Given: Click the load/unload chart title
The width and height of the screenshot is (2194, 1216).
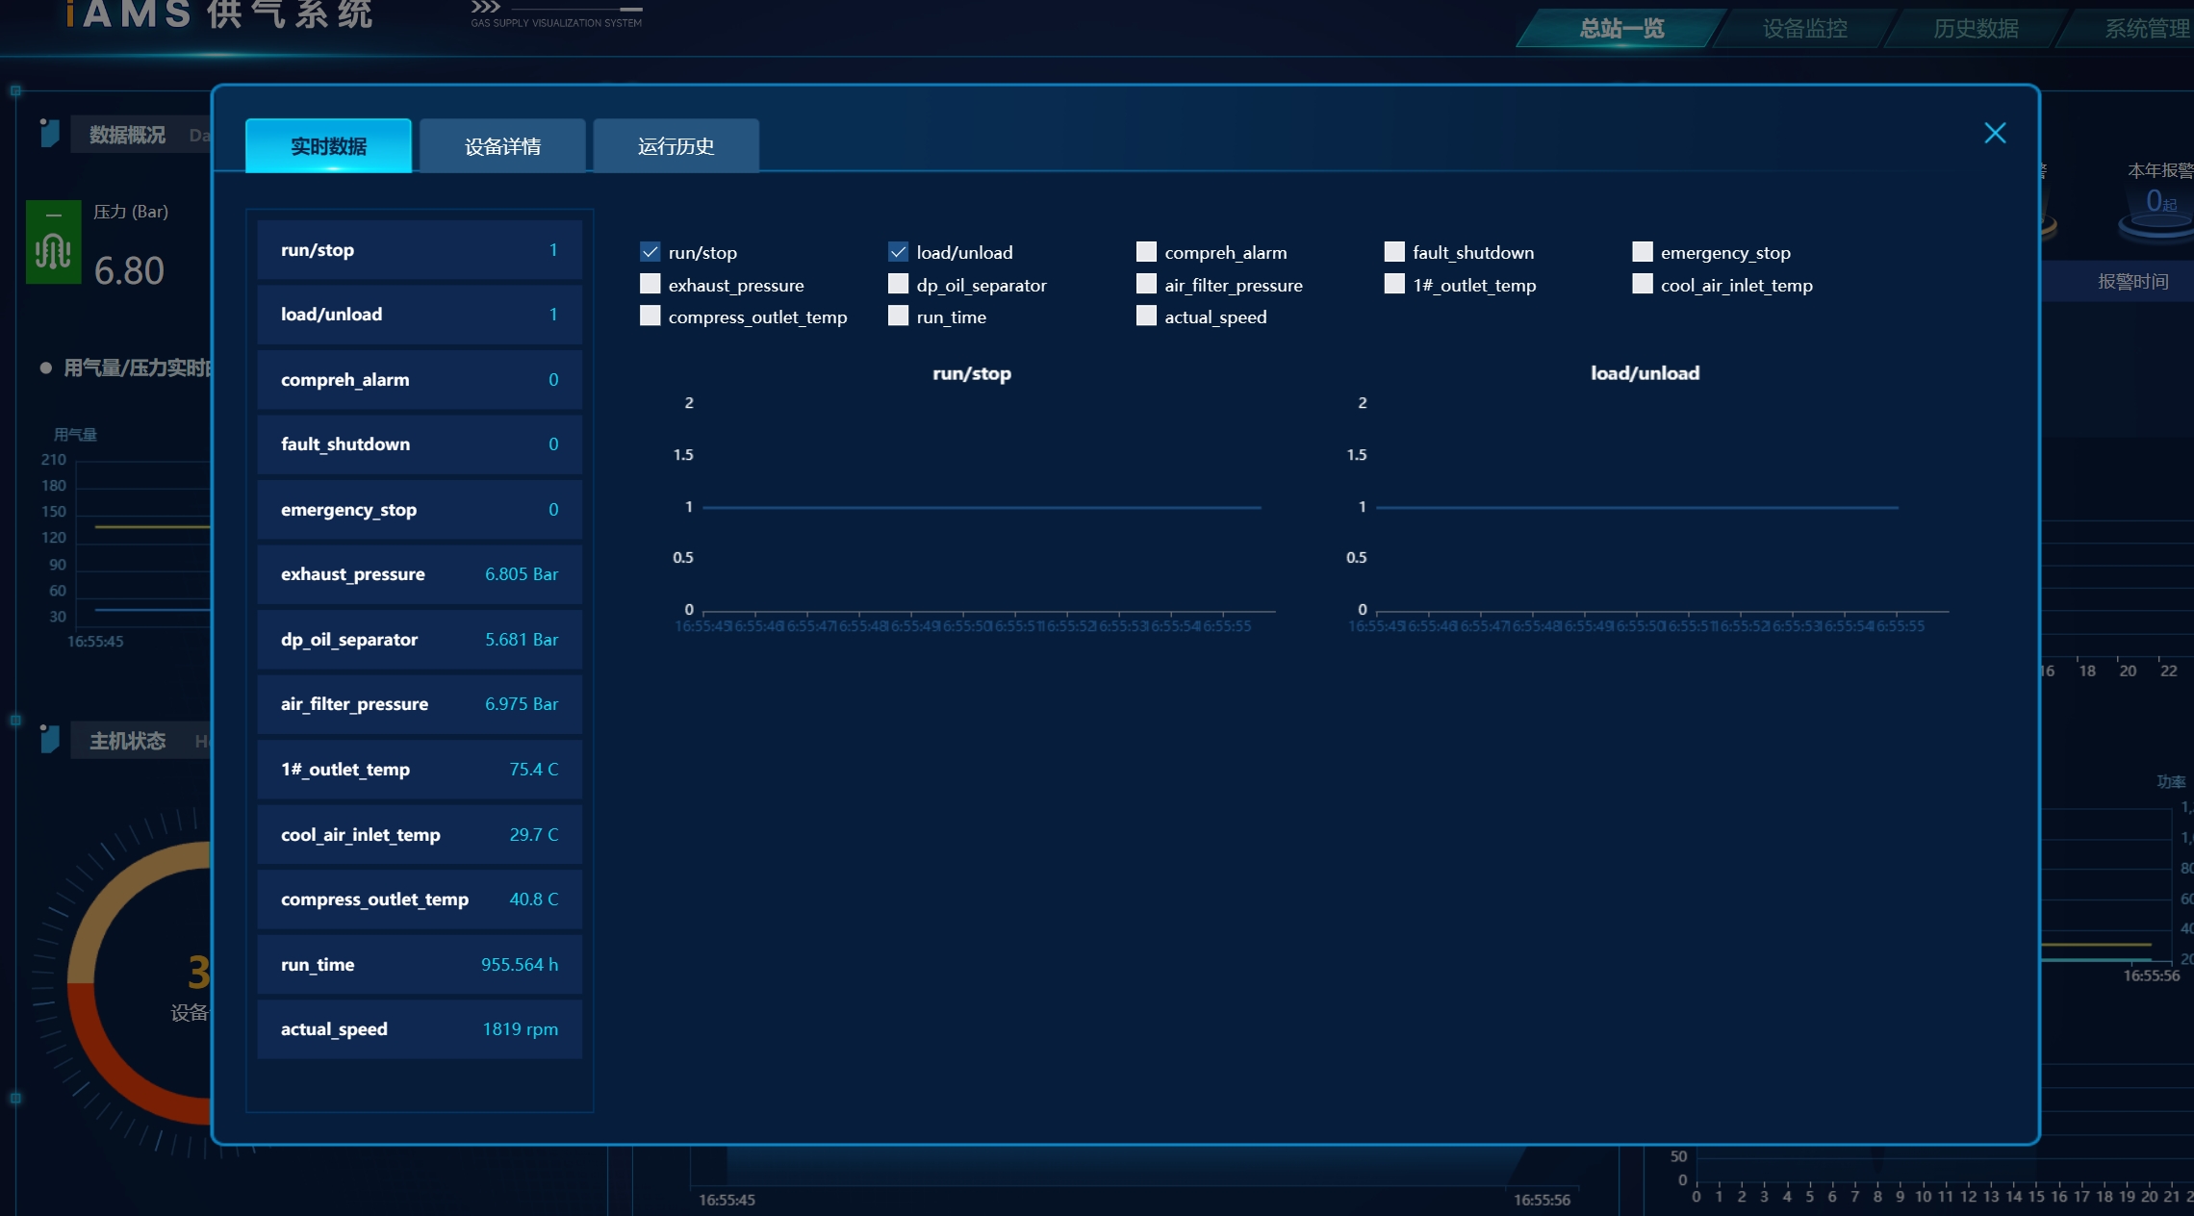Looking at the screenshot, I should click(x=1645, y=373).
